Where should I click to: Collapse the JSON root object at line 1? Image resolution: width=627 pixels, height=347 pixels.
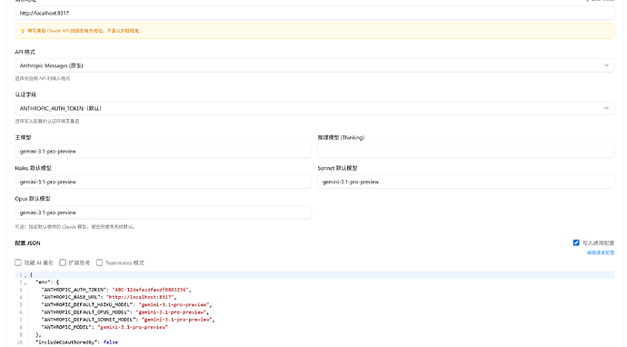[x=25, y=275]
